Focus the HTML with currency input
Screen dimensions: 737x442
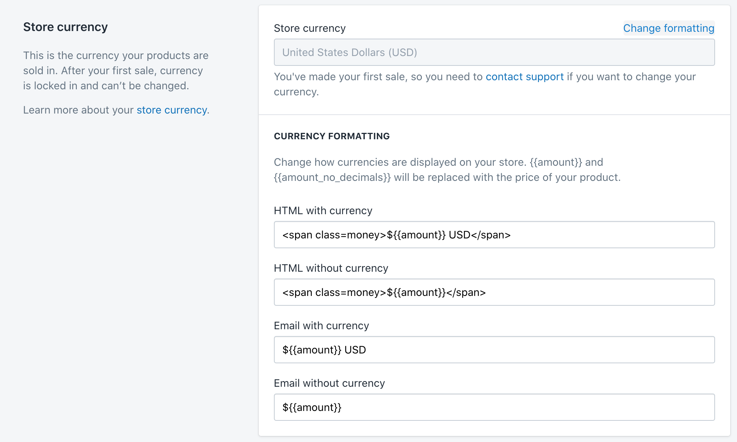494,235
